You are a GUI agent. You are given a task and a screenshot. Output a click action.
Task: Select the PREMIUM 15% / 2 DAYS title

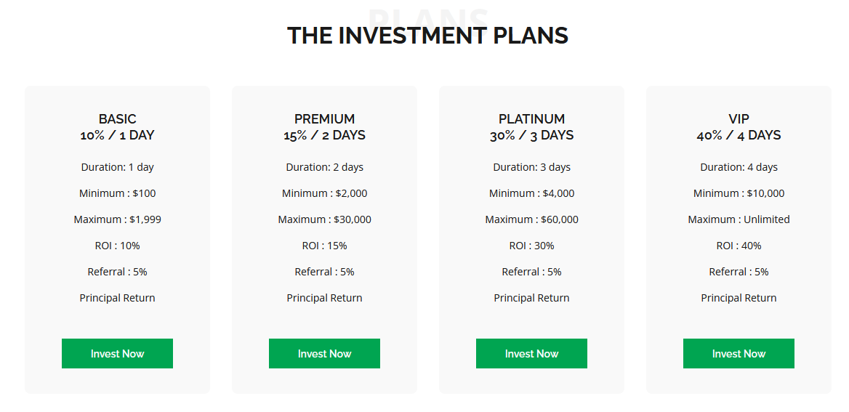pyautogui.click(x=324, y=127)
